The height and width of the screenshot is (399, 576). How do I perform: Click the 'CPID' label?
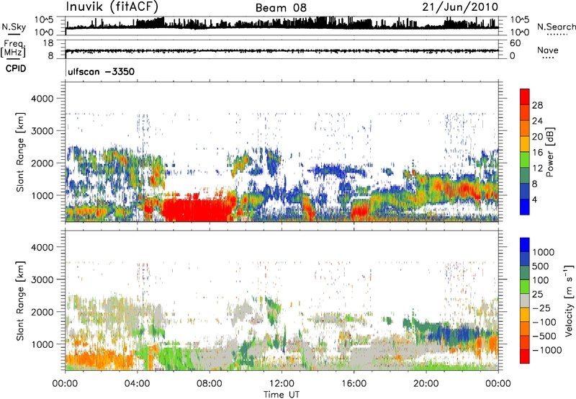[16, 68]
